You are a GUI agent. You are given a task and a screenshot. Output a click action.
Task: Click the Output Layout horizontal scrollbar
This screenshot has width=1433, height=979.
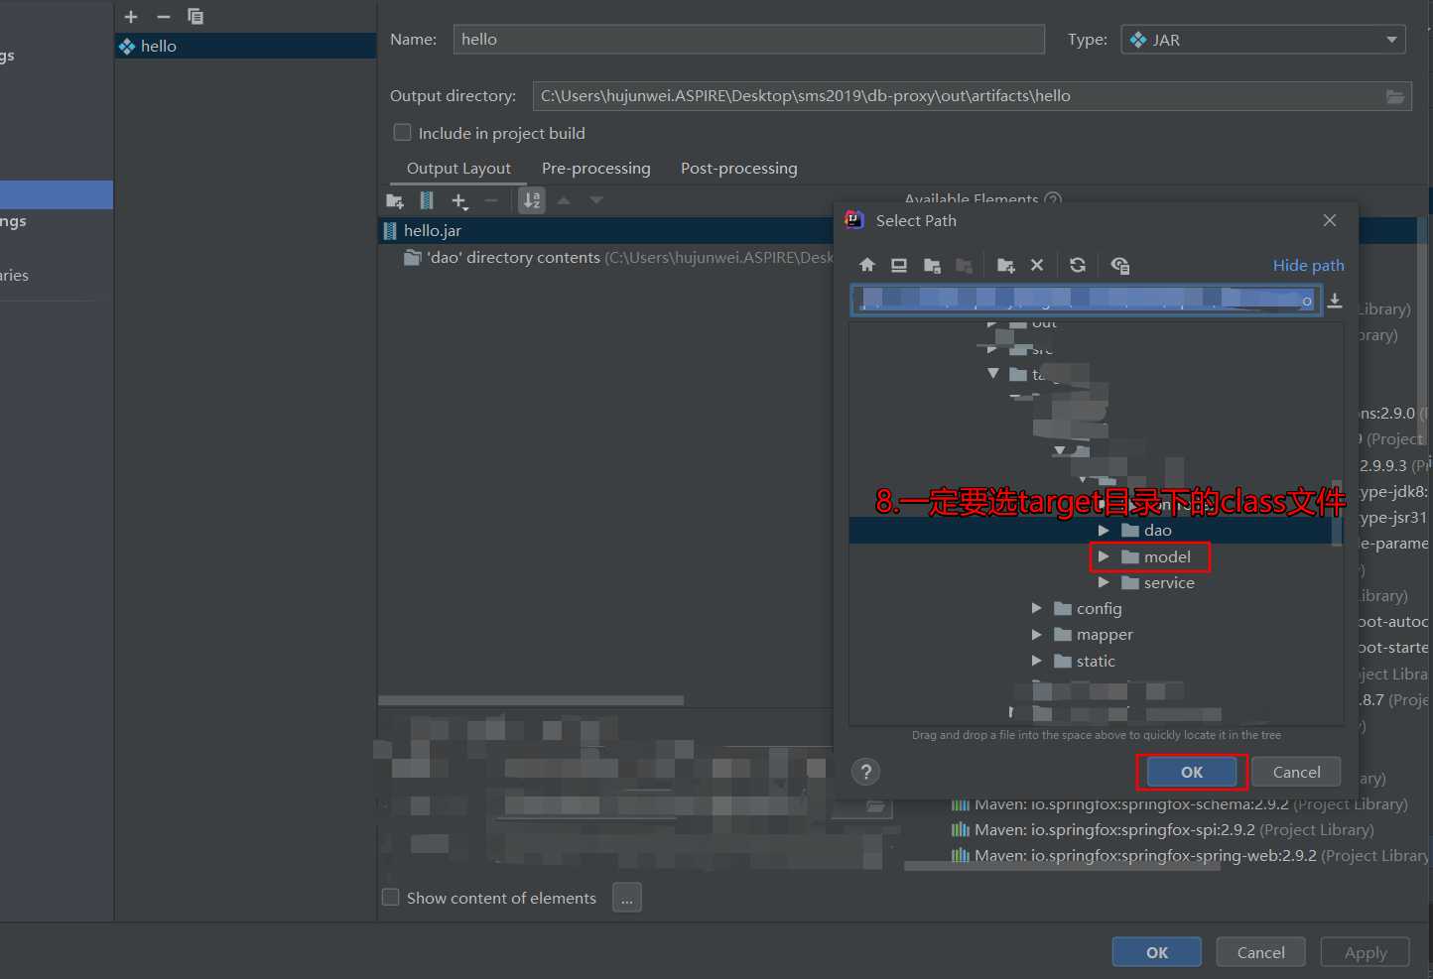coord(531,700)
